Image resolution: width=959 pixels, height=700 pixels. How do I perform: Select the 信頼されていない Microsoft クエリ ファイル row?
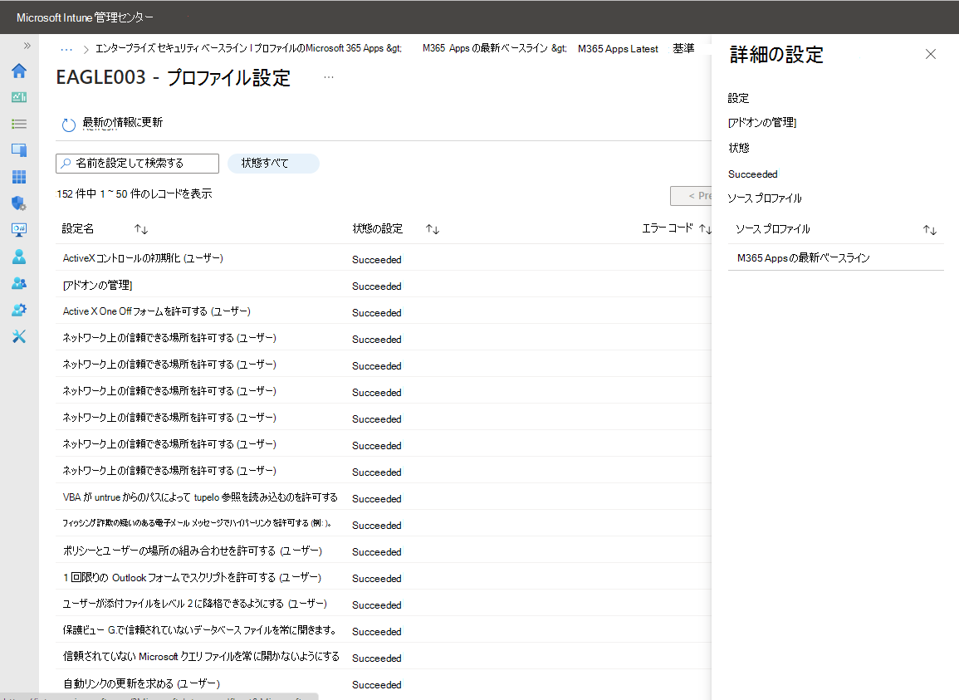coord(384,657)
